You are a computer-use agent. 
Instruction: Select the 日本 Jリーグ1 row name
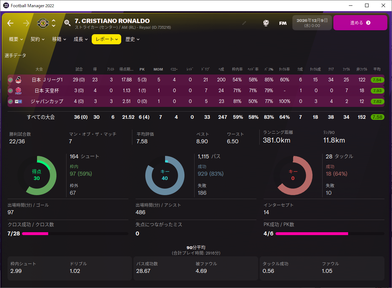47,80
